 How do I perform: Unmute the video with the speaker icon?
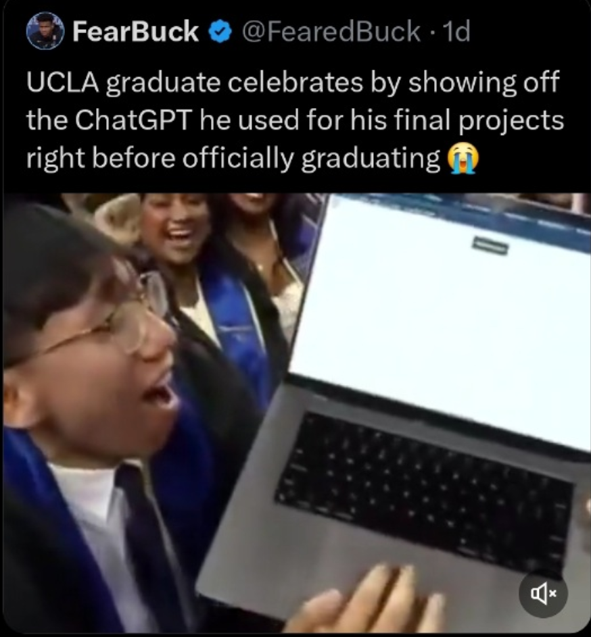543,594
